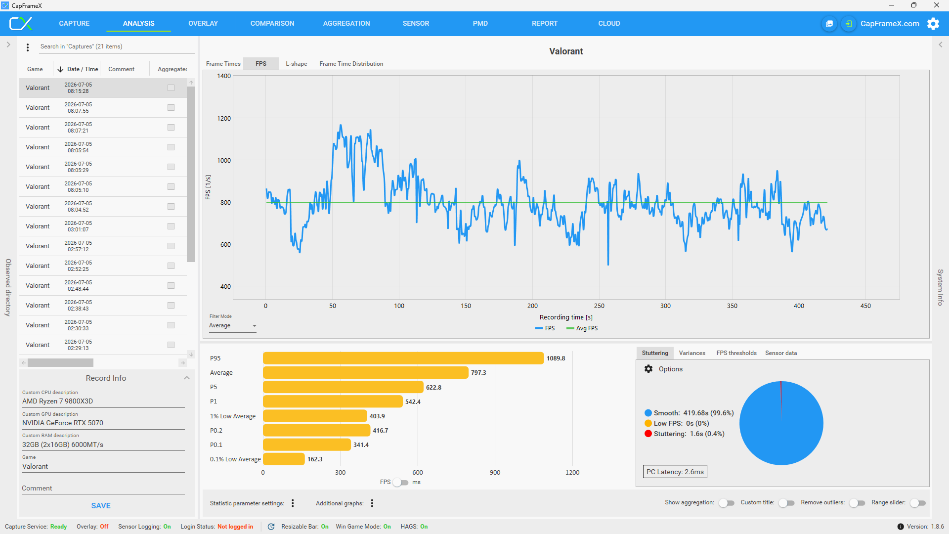Image resolution: width=949 pixels, height=534 pixels.
Task: Toggle Show aggregation switch
Action: (x=727, y=503)
